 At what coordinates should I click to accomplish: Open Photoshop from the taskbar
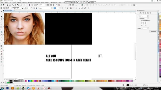click(7, 88)
